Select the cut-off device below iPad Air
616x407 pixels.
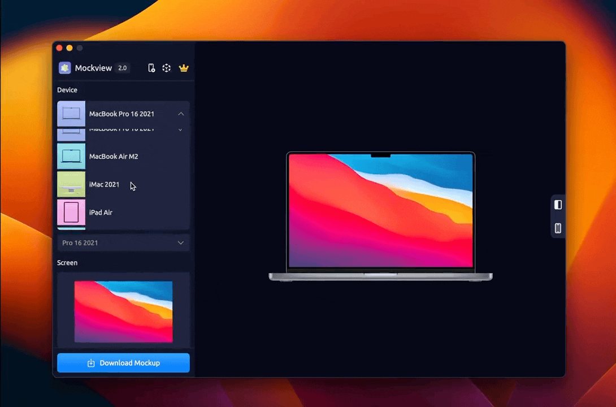[x=71, y=228]
